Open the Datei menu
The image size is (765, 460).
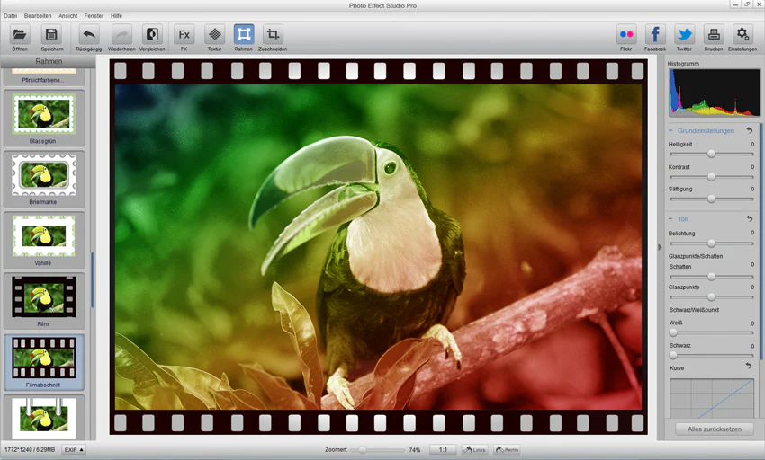click(x=10, y=16)
